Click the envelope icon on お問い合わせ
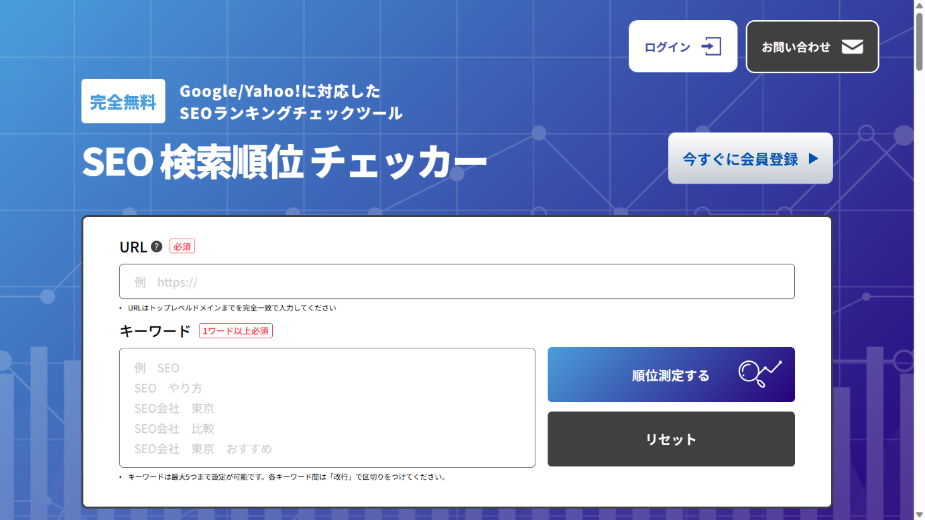This screenshot has width=925, height=520. pyautogui.click(x=853, y=47)
